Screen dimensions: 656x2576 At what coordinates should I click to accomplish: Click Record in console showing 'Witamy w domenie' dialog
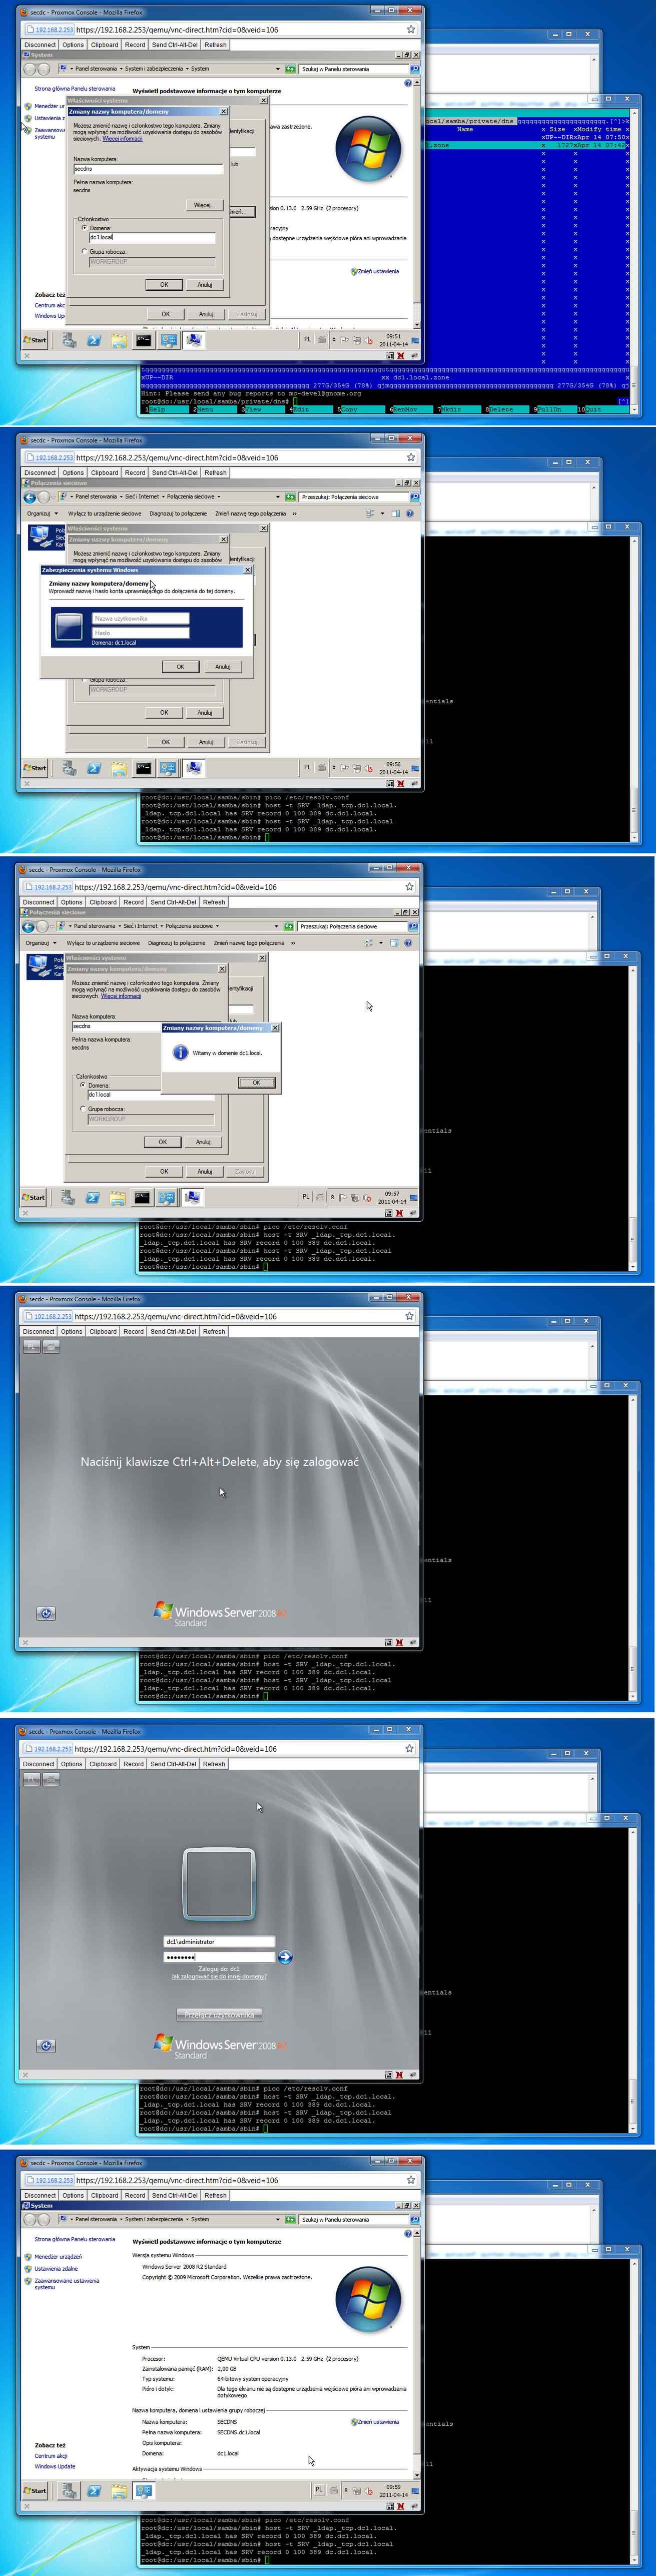click(x=133, y=902)
